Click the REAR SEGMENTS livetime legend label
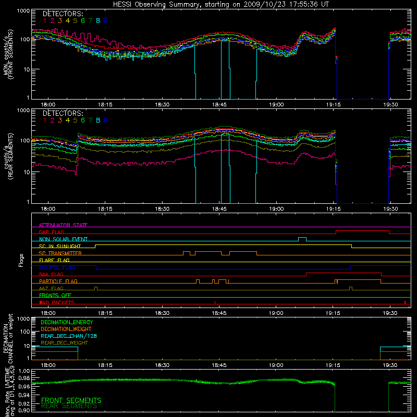The image size is (417, 417). [69, 406]
